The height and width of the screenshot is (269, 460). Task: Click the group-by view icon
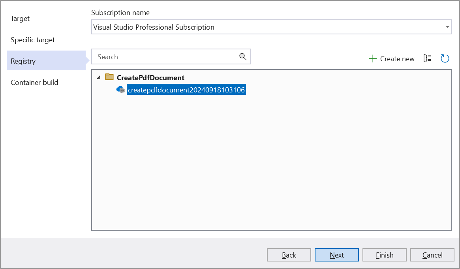pos(427,58)
